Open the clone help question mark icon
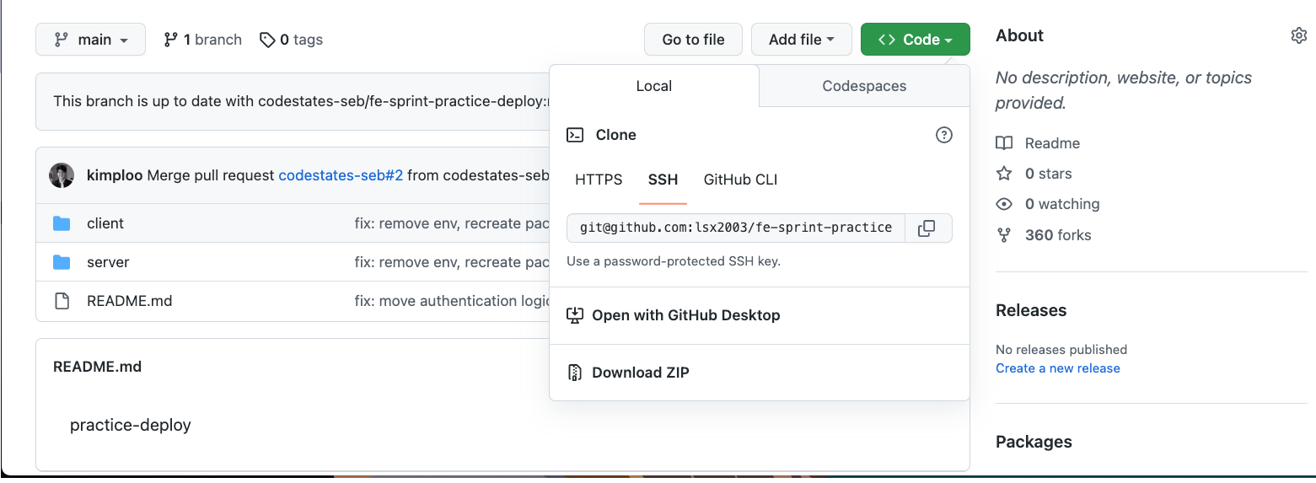The height and width of the screenshot is (483, 1316). click(944, 135)
